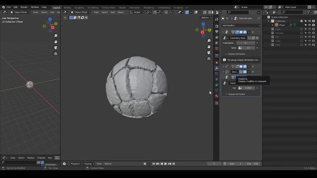
Task: Switch perspective/orthographic grid icon in main viewport
Action: [x=209, y=59]
